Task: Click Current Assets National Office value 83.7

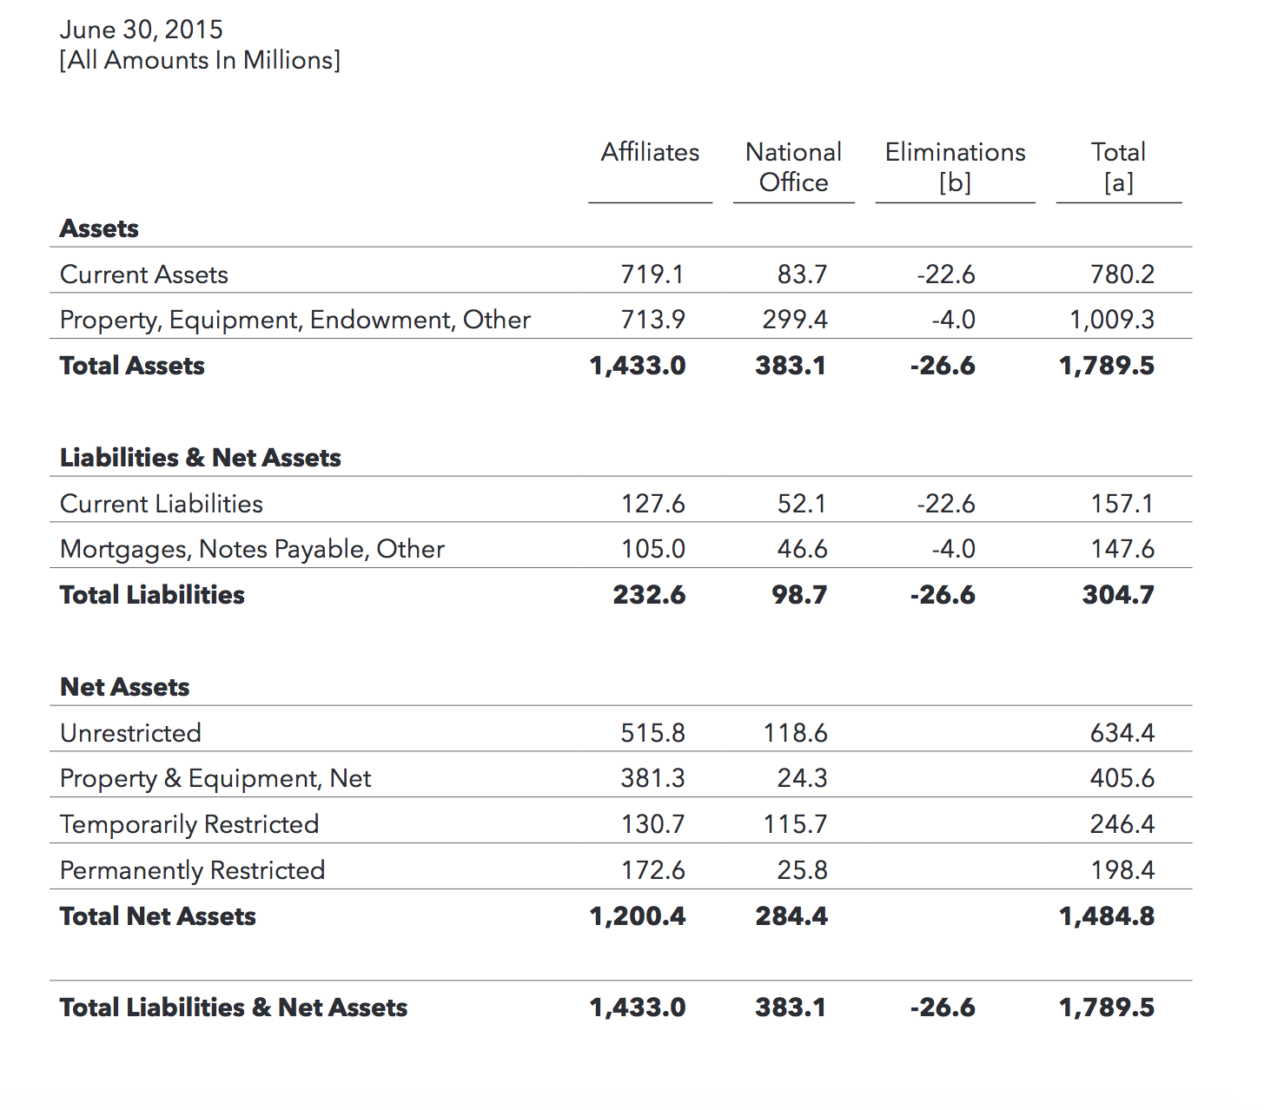Action: 802,274
